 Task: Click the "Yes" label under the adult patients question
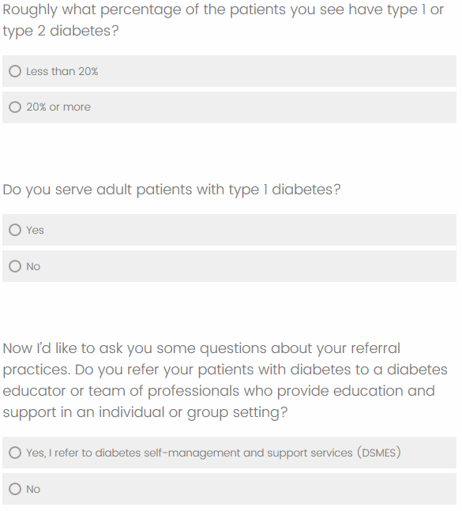point(35,230)
